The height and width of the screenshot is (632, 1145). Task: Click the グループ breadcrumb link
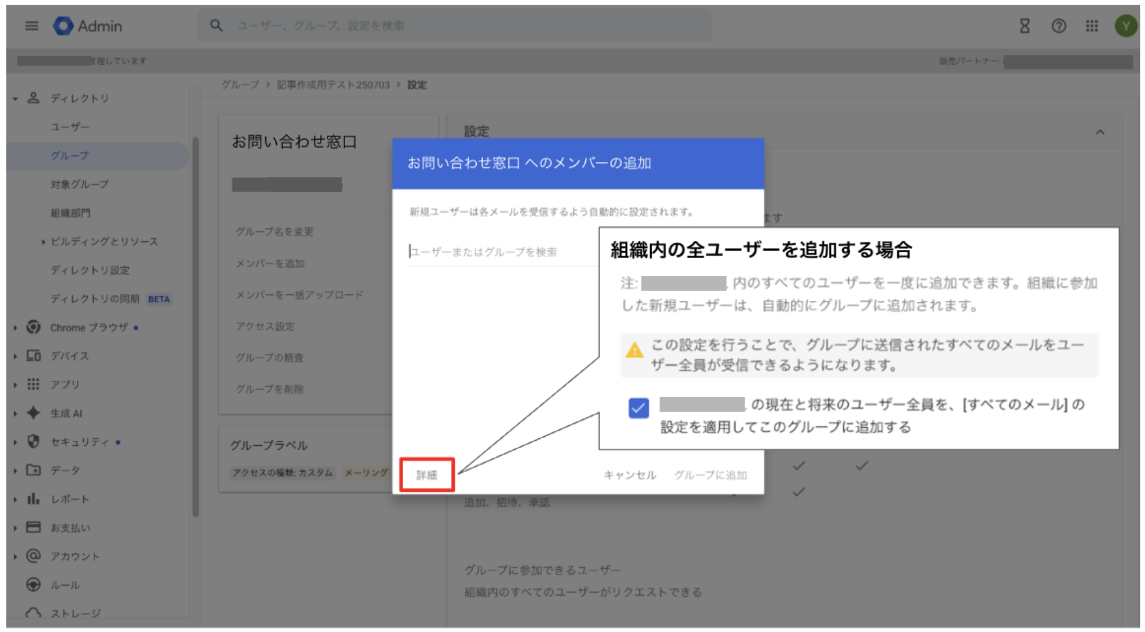pos(240,85)
